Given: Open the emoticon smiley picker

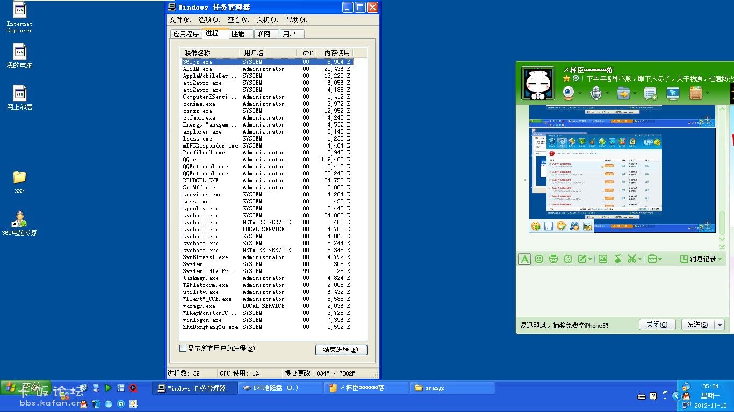Looking at the screenshot, I should click(539, 259).
